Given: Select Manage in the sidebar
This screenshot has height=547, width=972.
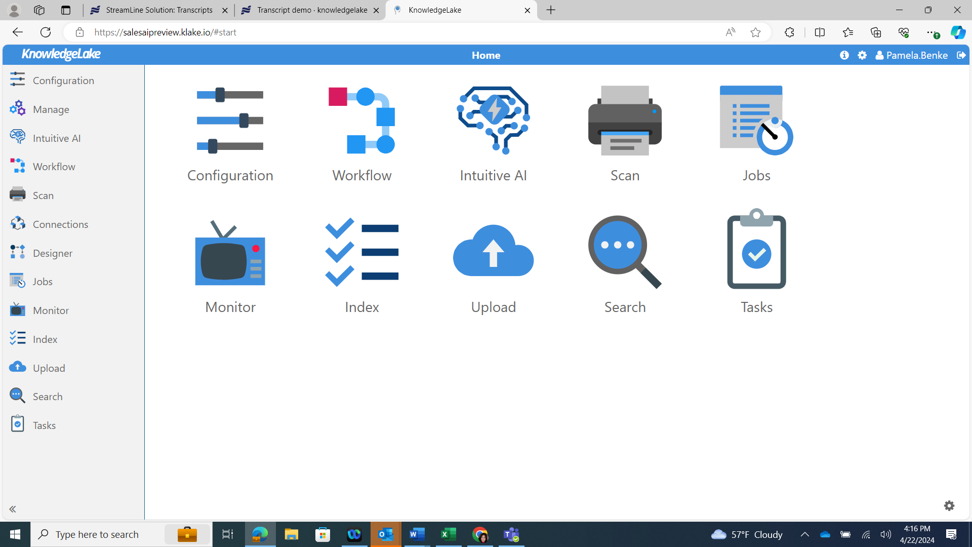Looking at the screenshot, I should tap(51, 109).
